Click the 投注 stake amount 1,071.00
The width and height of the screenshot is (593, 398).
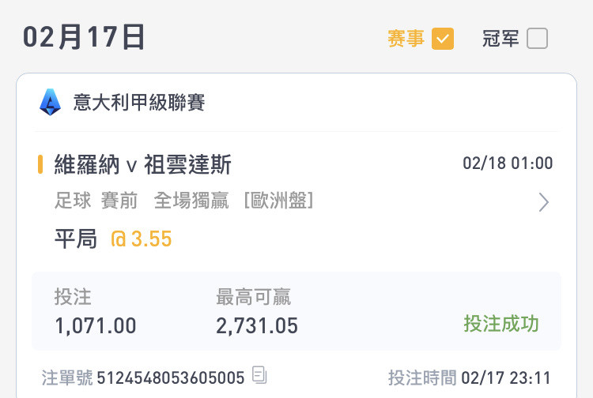[96, 325]
